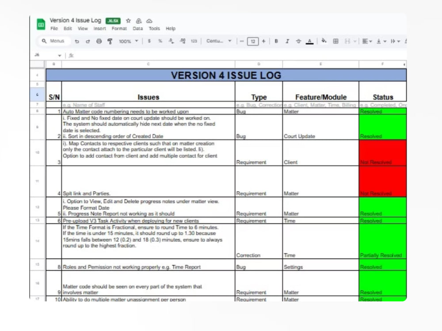Print the spreadsheet
This screenshot has width=442, height=331.
pyautogui.click(x=99, y=41)
